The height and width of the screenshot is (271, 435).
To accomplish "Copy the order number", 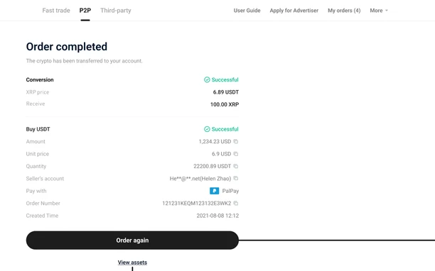I will pyautogui.click(x=236, y=203).
